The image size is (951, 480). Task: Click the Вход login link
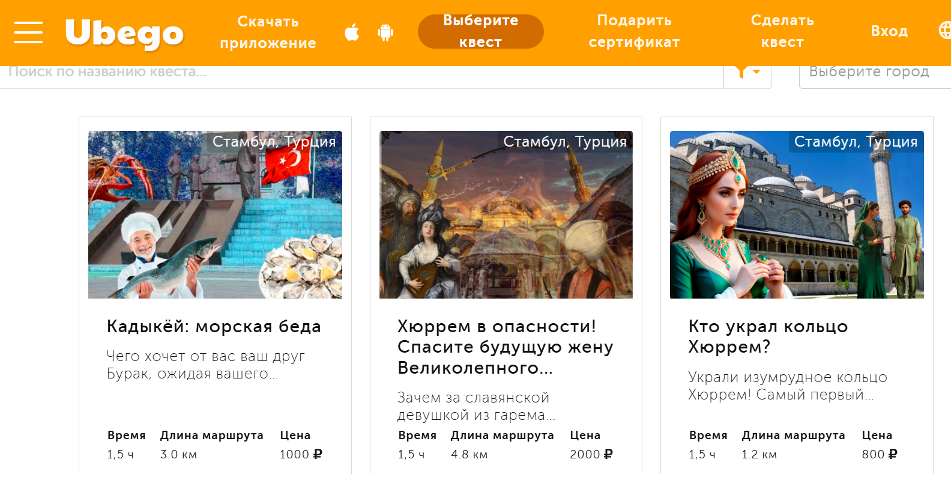889,31
